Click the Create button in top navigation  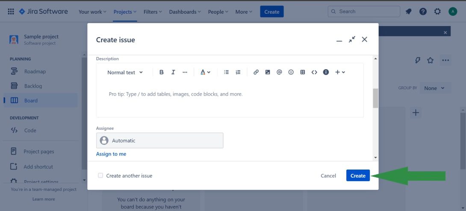[x=272, y=12]
